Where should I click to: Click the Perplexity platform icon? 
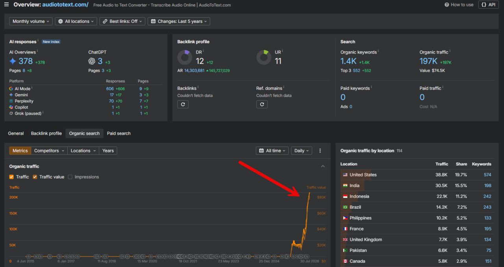pos(11,101)
